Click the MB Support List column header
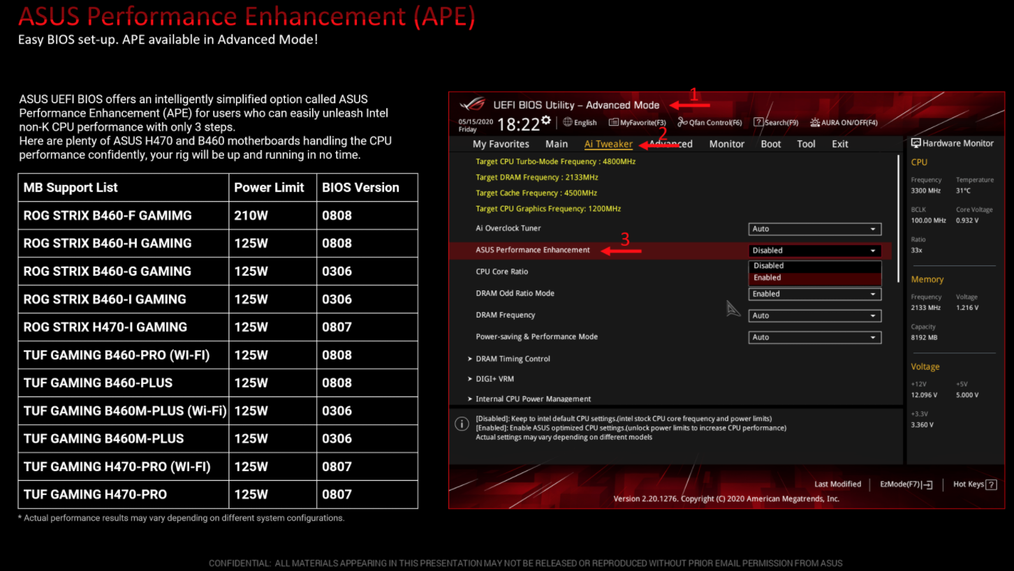Screen dimensions: 1014x571 (x=124, y=188)
